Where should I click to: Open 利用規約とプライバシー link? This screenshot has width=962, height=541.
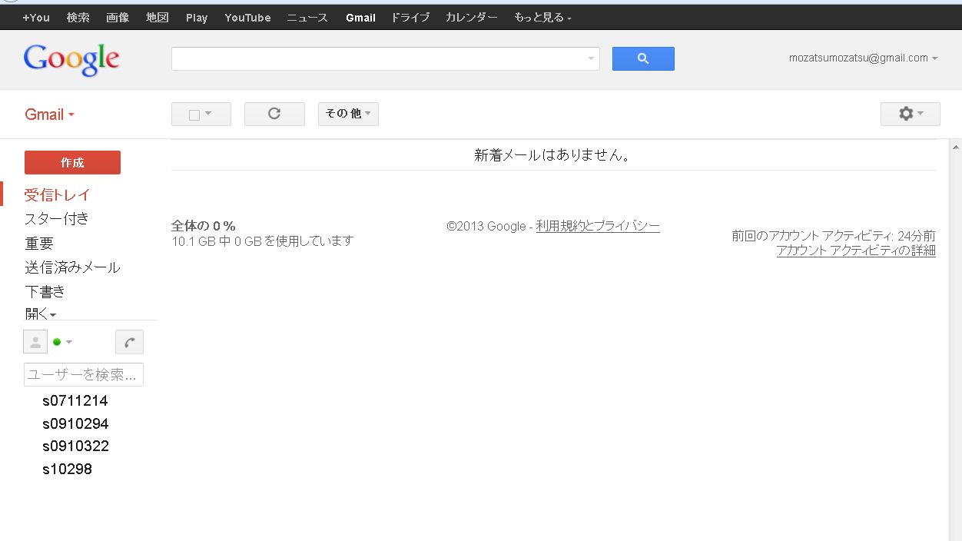click(598, 226)
